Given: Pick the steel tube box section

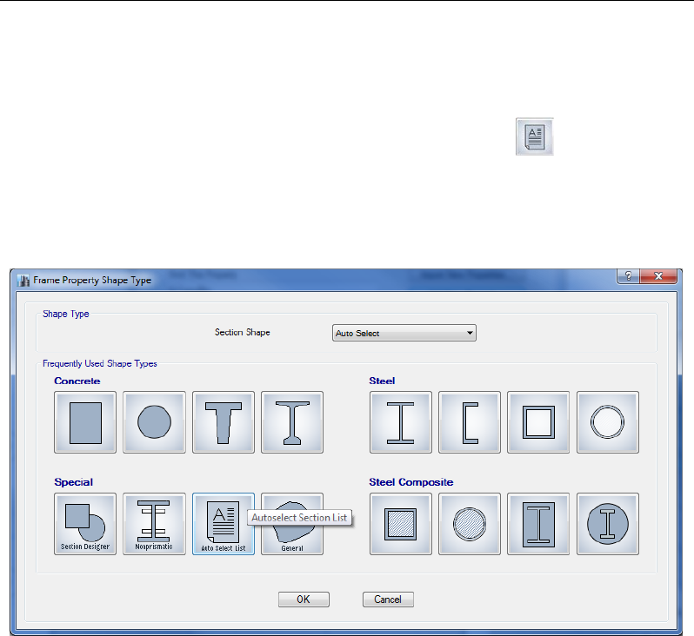Looking at the screenshot, I should coord(538,422).
